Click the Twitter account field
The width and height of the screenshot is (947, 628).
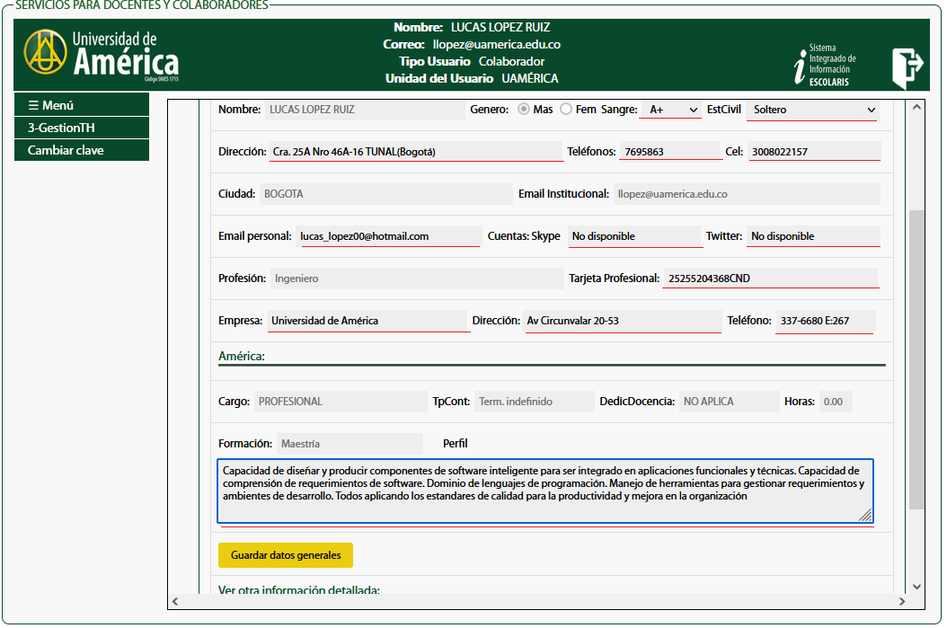[813, 236]
